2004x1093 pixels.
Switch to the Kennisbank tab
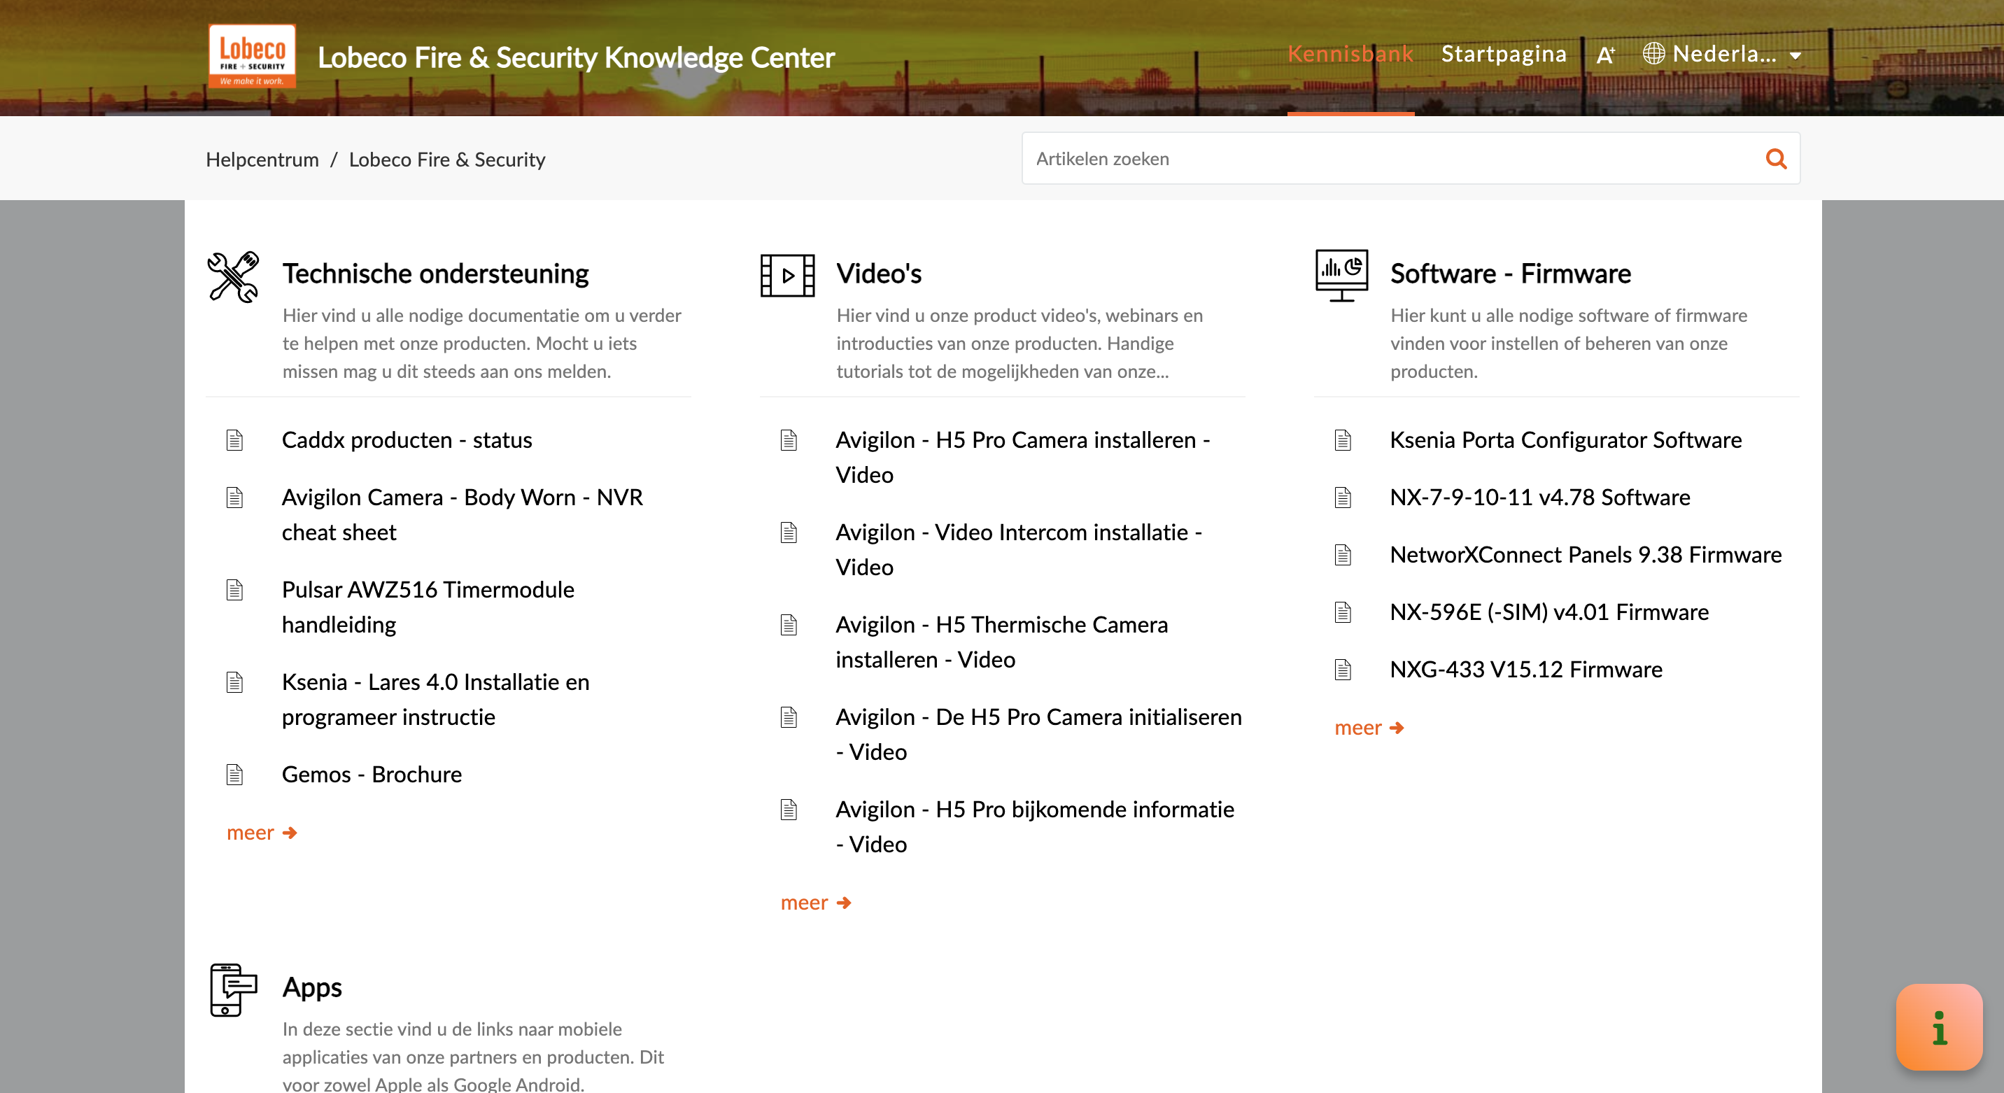1350,54
